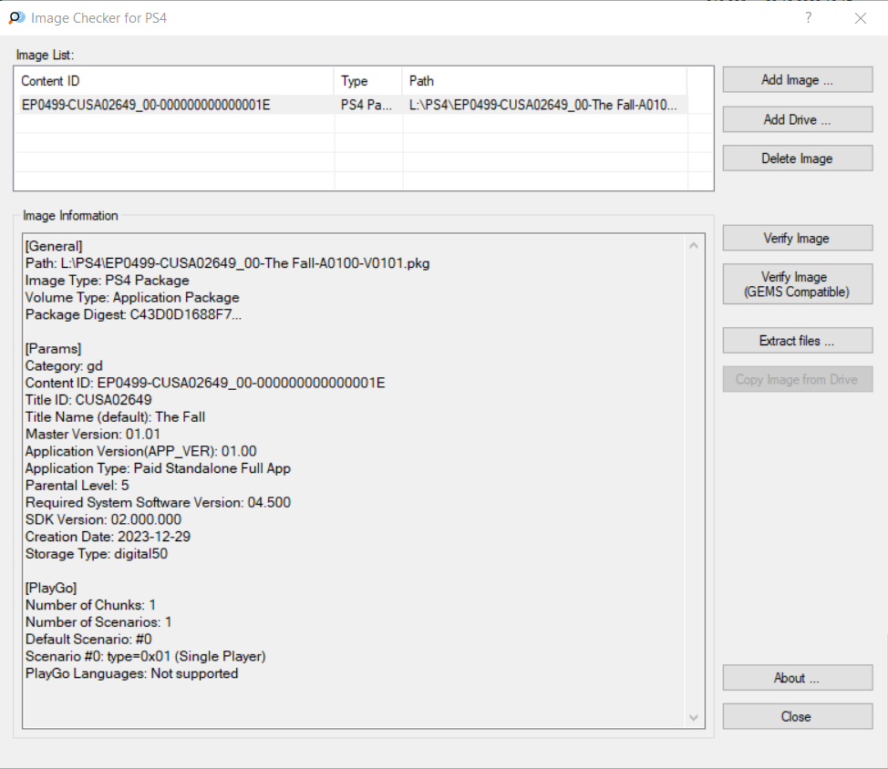Click the Type column header
The width and height of the screenshot is (888, 769).
(x=368, y=81)
